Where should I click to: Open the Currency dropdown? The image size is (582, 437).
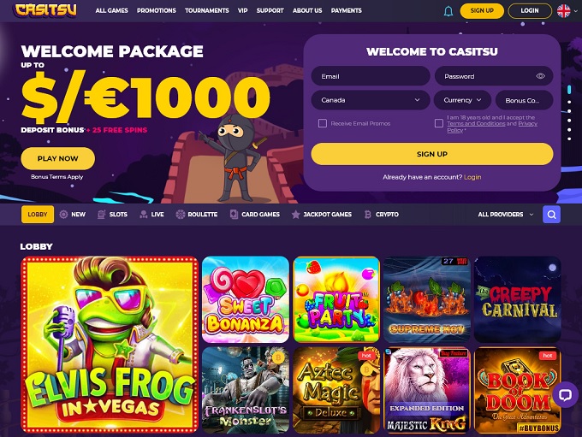click(x=462, y=100)
